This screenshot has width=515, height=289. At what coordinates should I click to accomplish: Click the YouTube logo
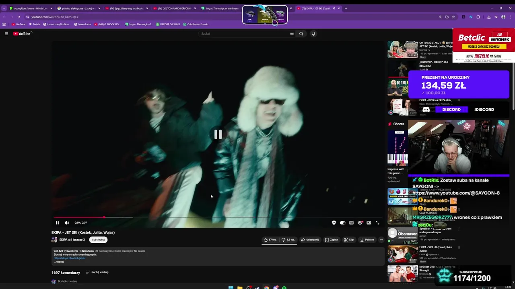22,34
